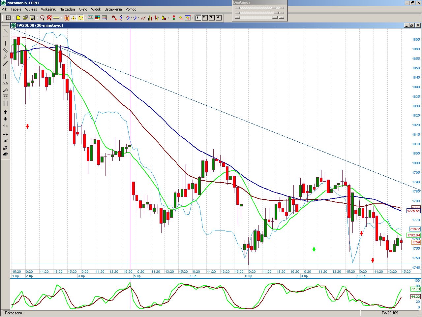Open the Wskaźnik menu
This screenshot has height=317, width=422.
click(x=48, y=9)
